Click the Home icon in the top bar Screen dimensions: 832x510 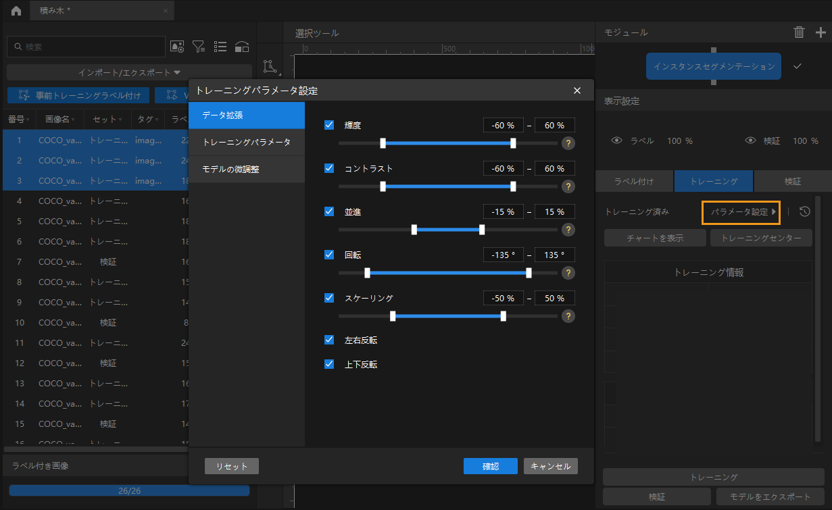click(16, 11)
